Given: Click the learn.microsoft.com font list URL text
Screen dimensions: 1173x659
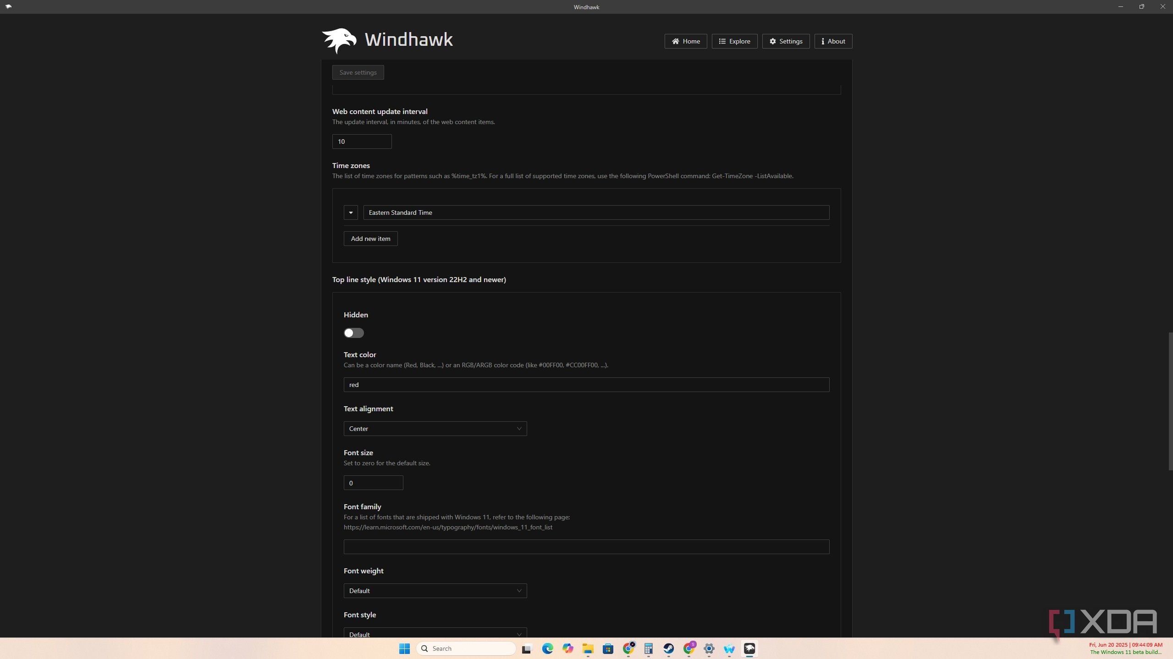Looking at the screenshot, I should tap(448, 527).
